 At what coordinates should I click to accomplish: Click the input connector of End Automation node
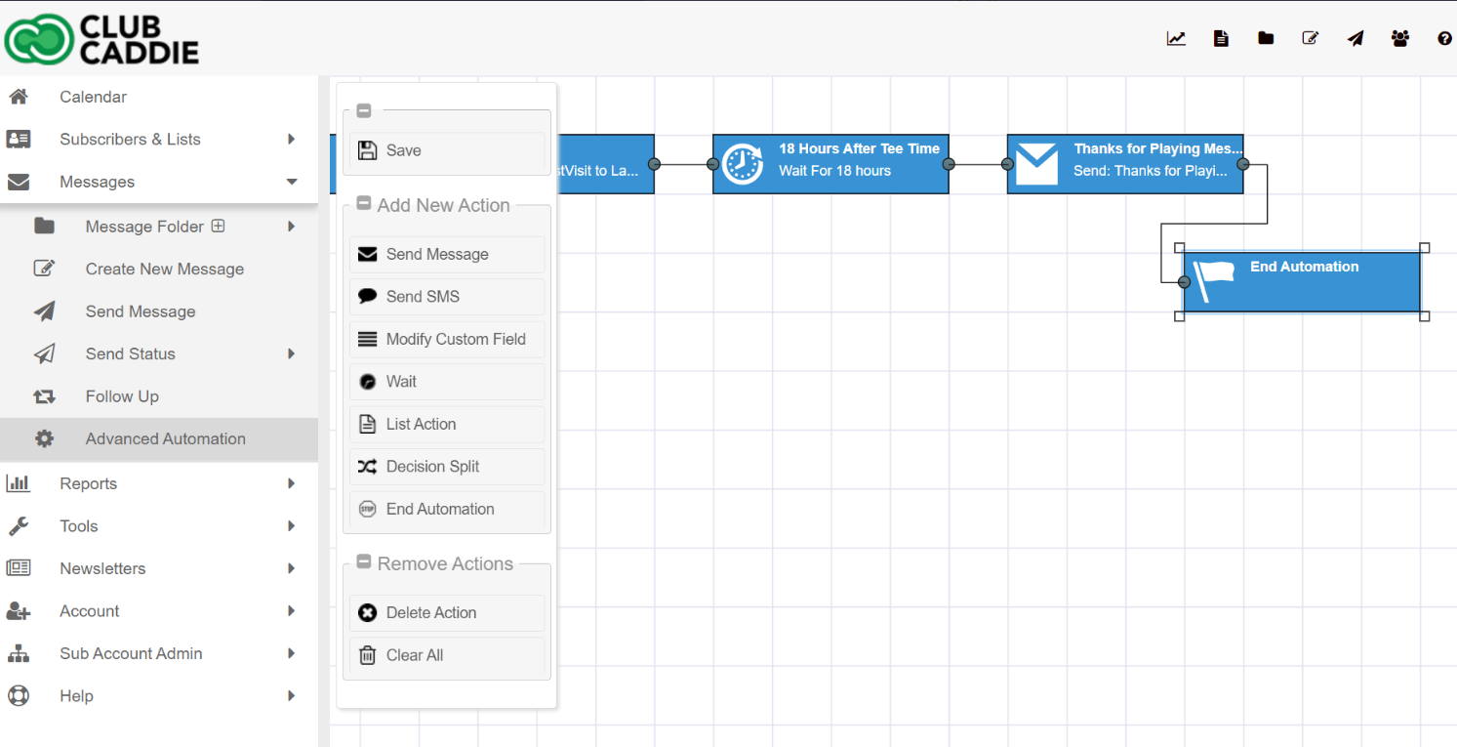point(1184,282)
